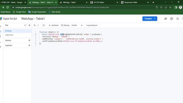183x103 pixels.
Task: Click the zoom magnifier icon in address bar
Action: pyautogui.click(x=161, y=7)
